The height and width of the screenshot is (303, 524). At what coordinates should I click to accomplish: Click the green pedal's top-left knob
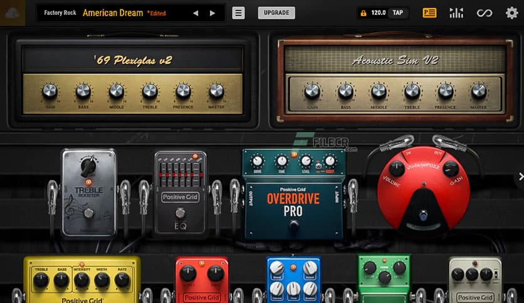coord(370,267)
